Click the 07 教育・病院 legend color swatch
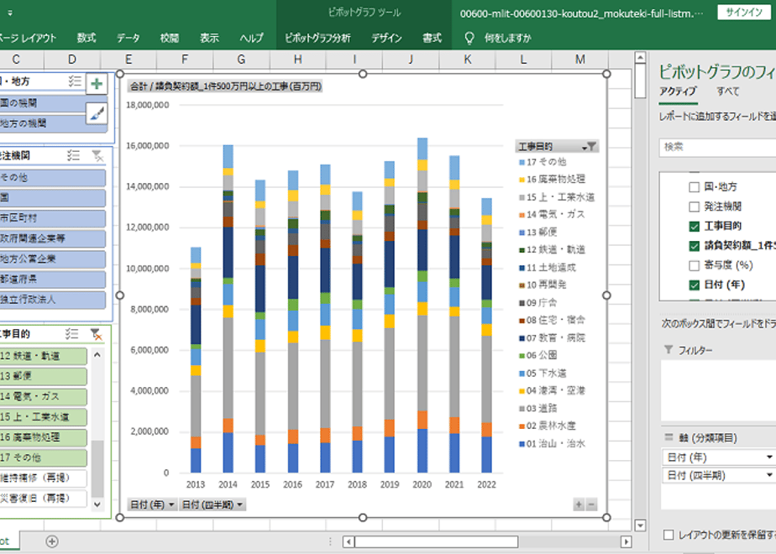776x554 pixels. coord(522,338)
